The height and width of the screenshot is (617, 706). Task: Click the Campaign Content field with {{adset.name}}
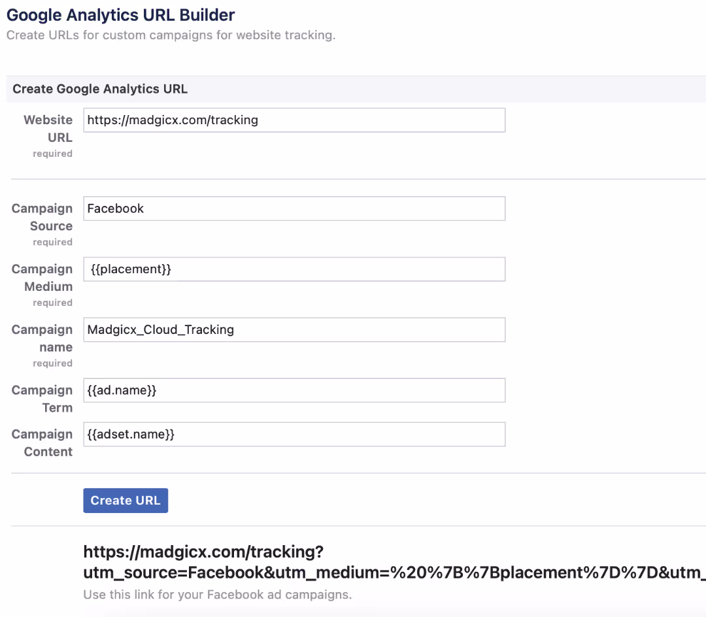pos(294,434)
